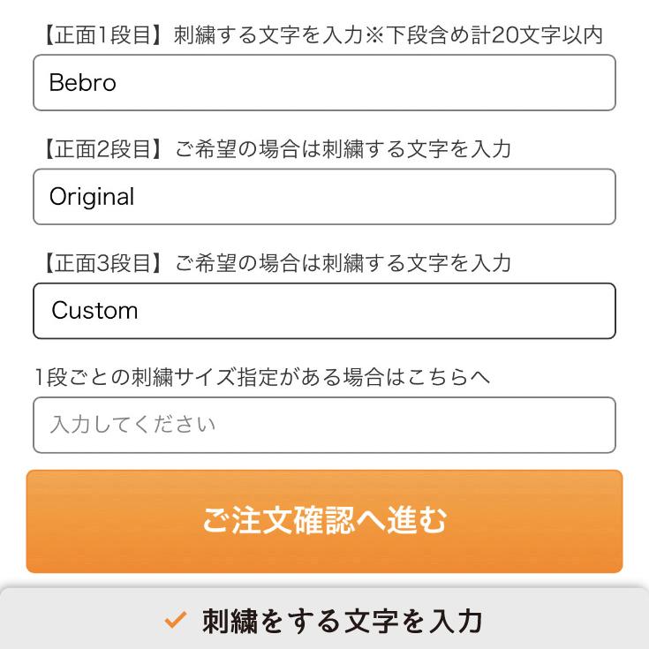Viewport: 649px width, 649px height.
Task: Select the second-row field containing Original
Action: tap(324, 197)
